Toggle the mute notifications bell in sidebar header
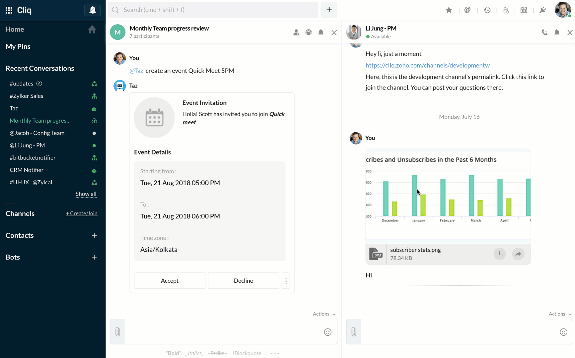 pyautogui.click(x=93, y=10)
